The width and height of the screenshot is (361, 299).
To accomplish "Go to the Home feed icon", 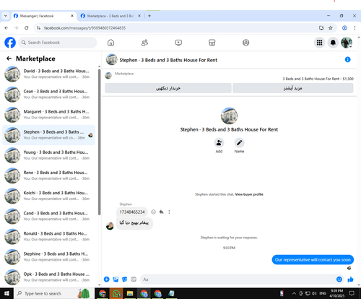I will 110,43.
